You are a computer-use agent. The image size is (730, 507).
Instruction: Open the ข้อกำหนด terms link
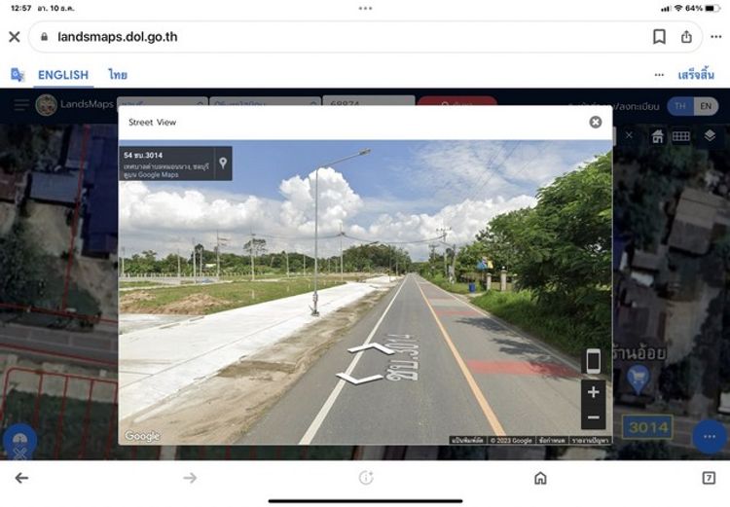click(x=552, y=440)
